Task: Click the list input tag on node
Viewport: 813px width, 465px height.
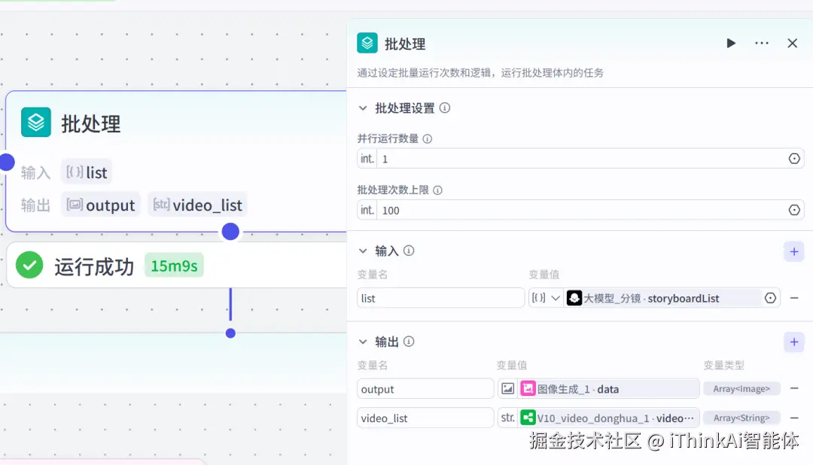Action: pyautogui.click(x=87, y=172)
